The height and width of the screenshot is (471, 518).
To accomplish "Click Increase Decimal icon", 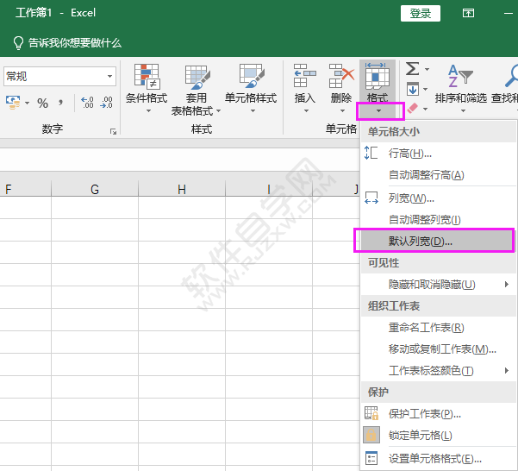I will [87, 103].
